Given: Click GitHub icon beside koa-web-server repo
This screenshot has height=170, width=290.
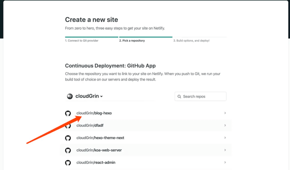Looking at the screenshot, I should tap(68, 150).
